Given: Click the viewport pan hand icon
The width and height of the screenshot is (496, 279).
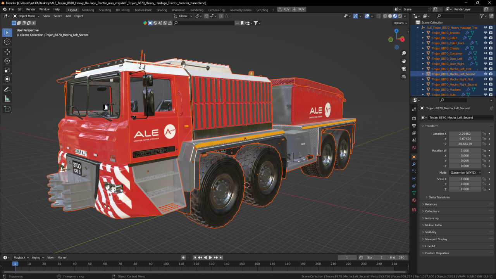Looking at the screenshot, I should coord(404,61).
